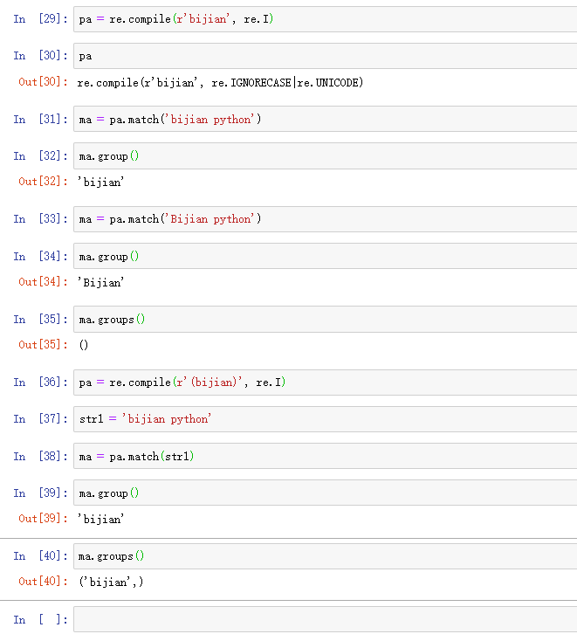The width and height of the screenshot is (577, 641).
Task: Click the cell compiling r'(bijian)' pattern
Action: (x=323, y=383)
